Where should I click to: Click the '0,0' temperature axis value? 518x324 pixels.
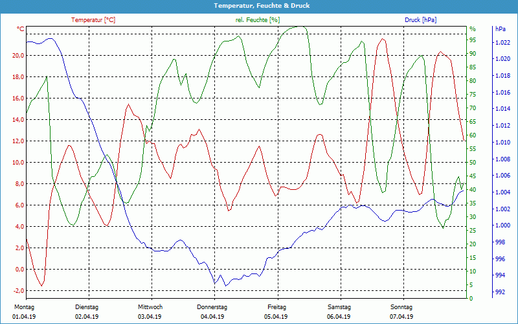coord(19,270)
